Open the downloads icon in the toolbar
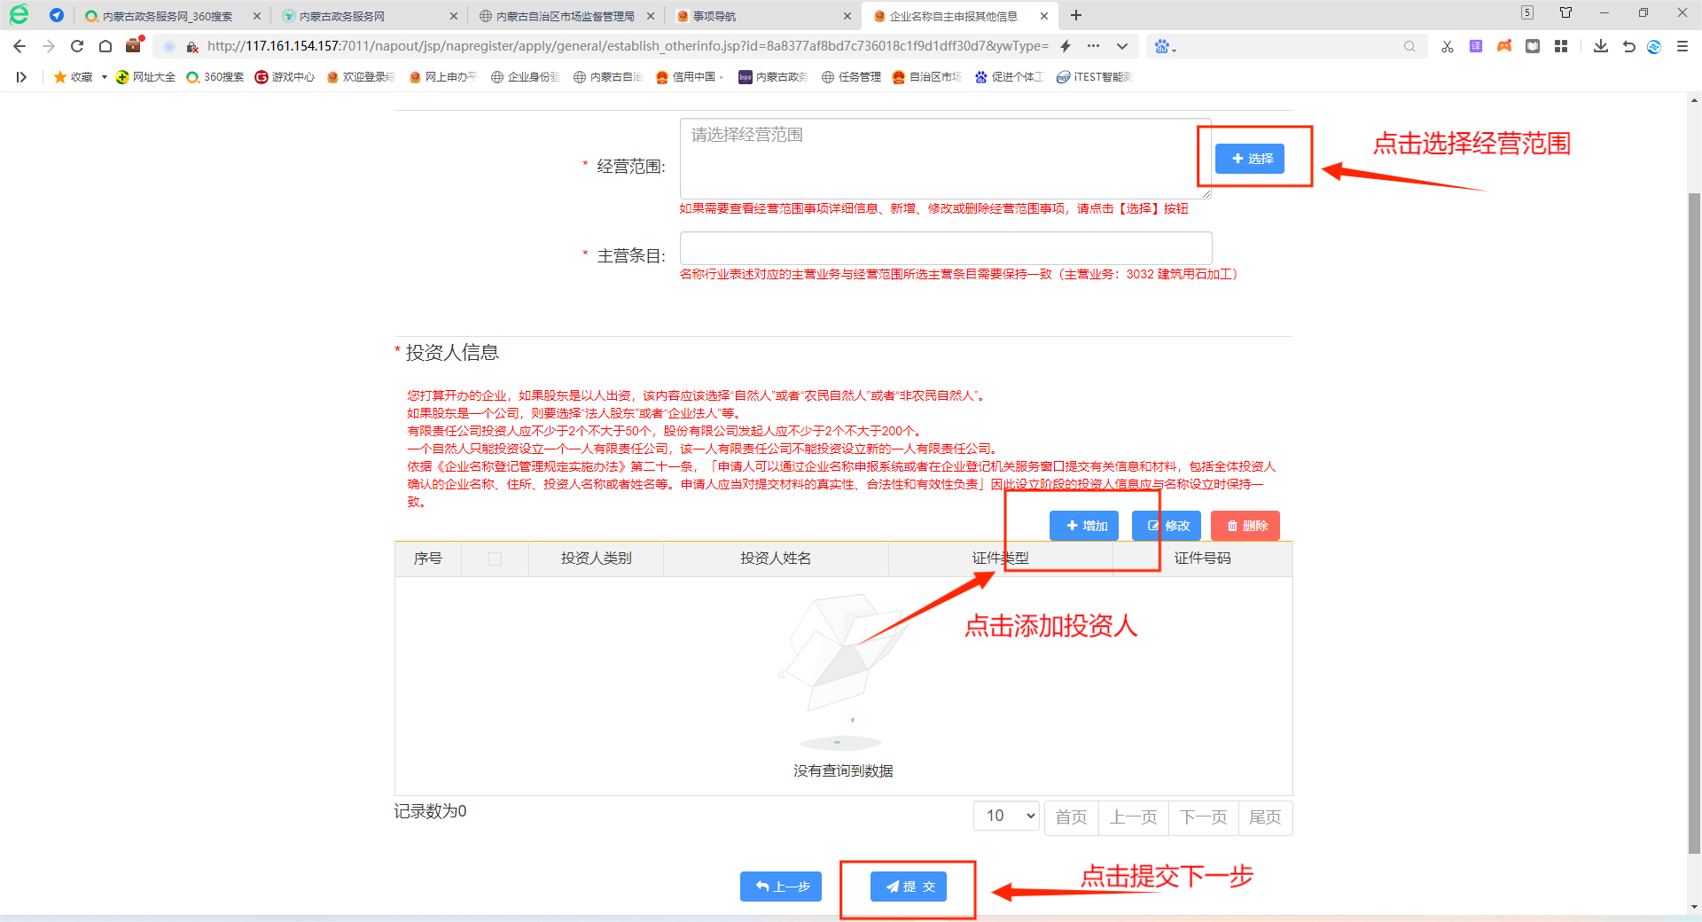This screenshot has width=1702, height=922. [x=1600, y=46]
